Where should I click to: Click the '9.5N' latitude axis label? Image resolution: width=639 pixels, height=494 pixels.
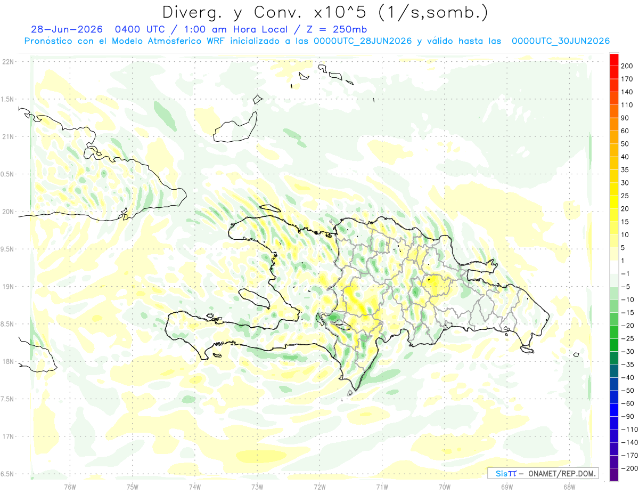pos(8,249)
